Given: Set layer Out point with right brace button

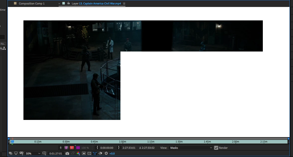Looking at the screenshot, I should pyautogui.click(x=119, y=148).
